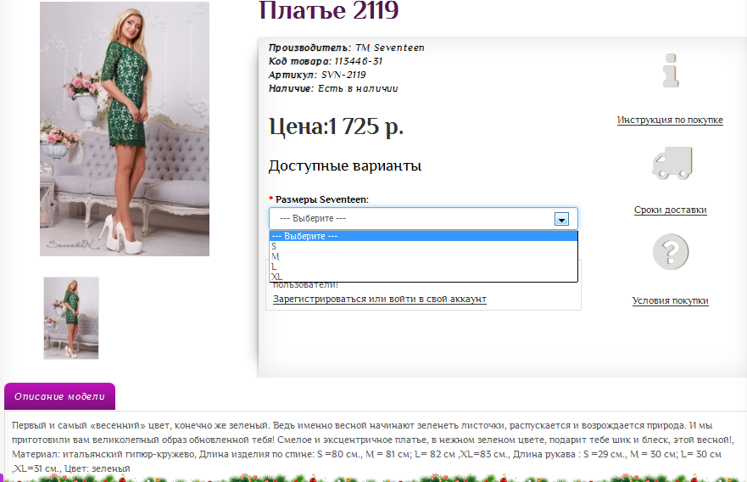
Task: Click the question mark icon
Action: pyautogui.click(x=671, y=252)
